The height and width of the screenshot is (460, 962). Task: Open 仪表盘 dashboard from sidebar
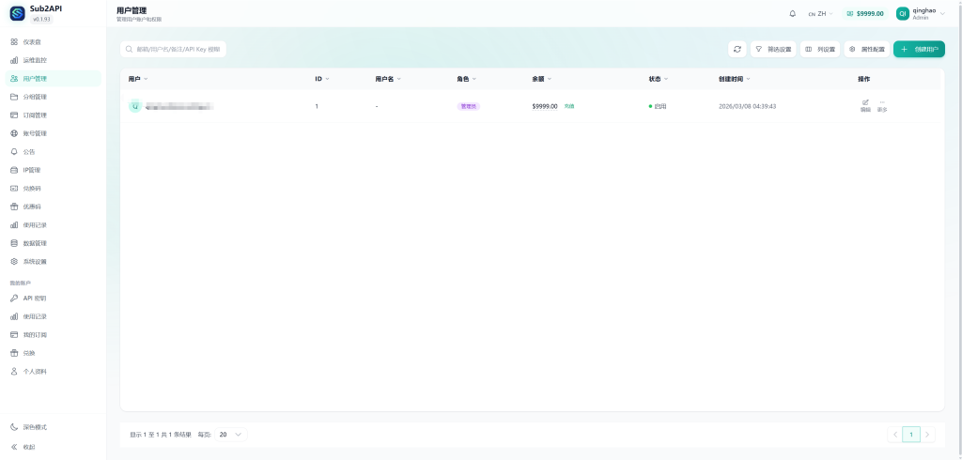click(32, 42)
